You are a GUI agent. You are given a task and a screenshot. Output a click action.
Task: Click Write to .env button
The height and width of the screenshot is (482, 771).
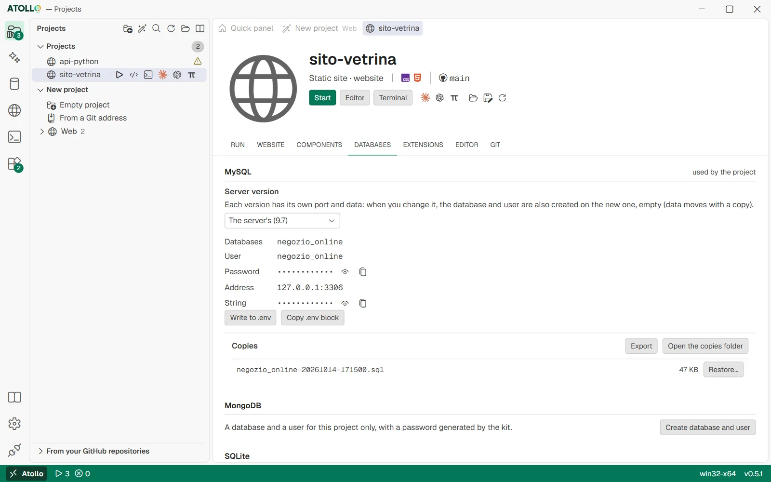point(251,318)
